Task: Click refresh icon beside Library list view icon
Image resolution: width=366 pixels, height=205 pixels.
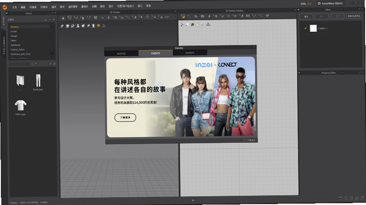Action: [50, 64]
